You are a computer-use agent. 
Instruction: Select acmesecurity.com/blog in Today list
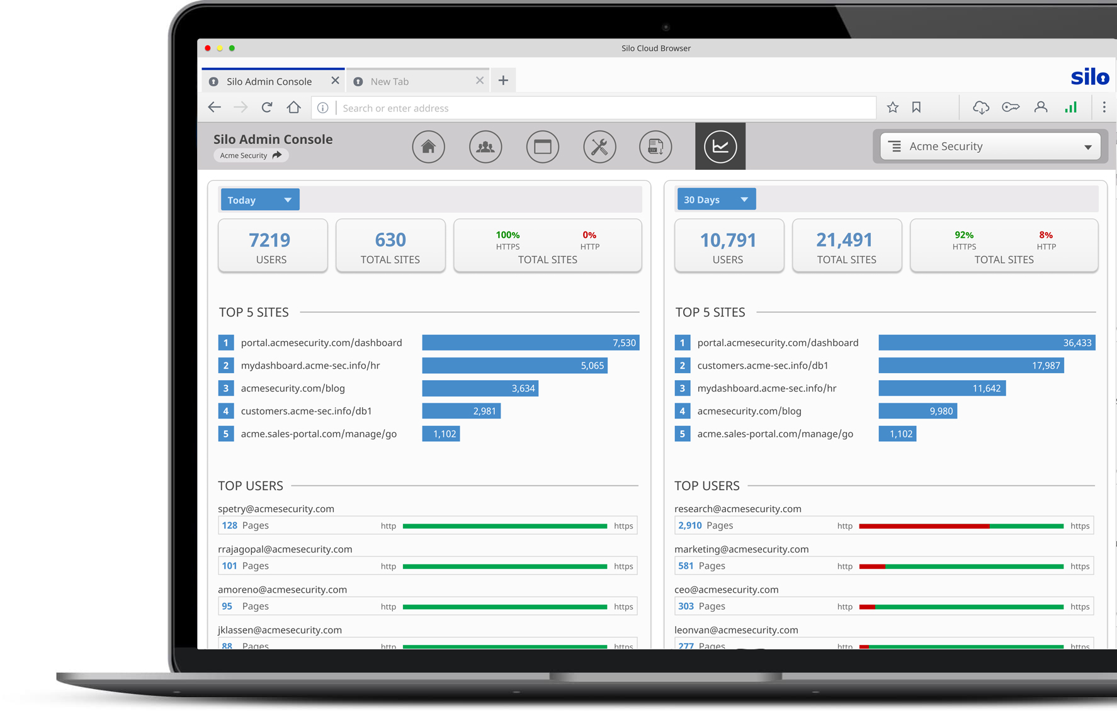click(x=293, y=388)
